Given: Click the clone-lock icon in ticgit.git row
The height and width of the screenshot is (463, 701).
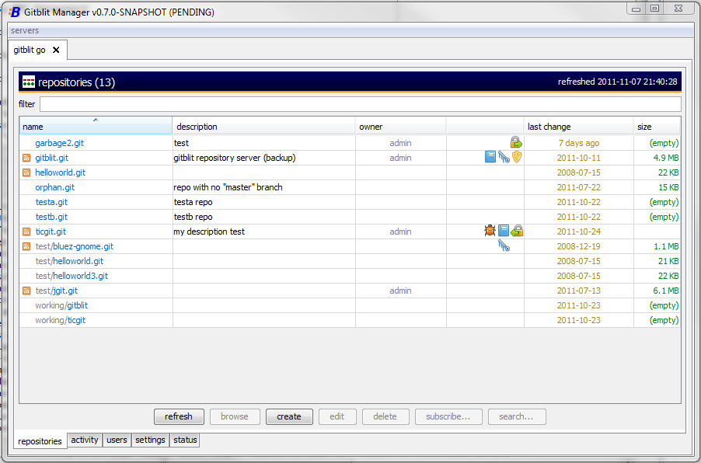Looking at the screenshot, I should [x=517, y=231].
